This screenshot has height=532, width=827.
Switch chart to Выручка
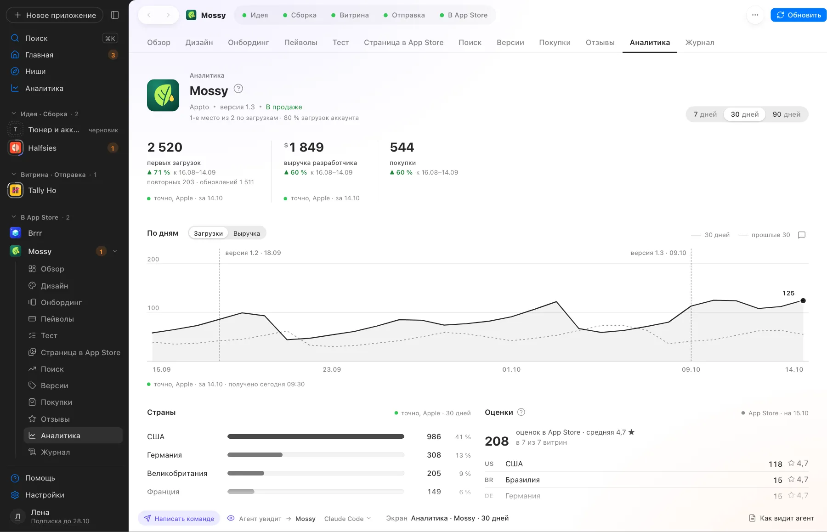tap(247, 233)
